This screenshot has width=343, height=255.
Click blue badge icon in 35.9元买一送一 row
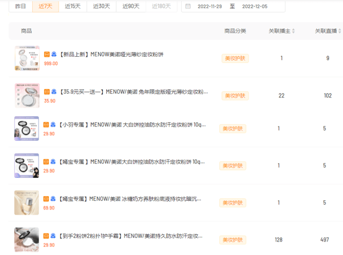tap(54, 92)
